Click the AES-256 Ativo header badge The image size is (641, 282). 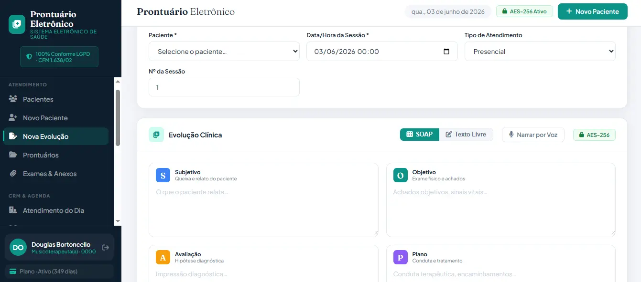click(x=524, y=11)
